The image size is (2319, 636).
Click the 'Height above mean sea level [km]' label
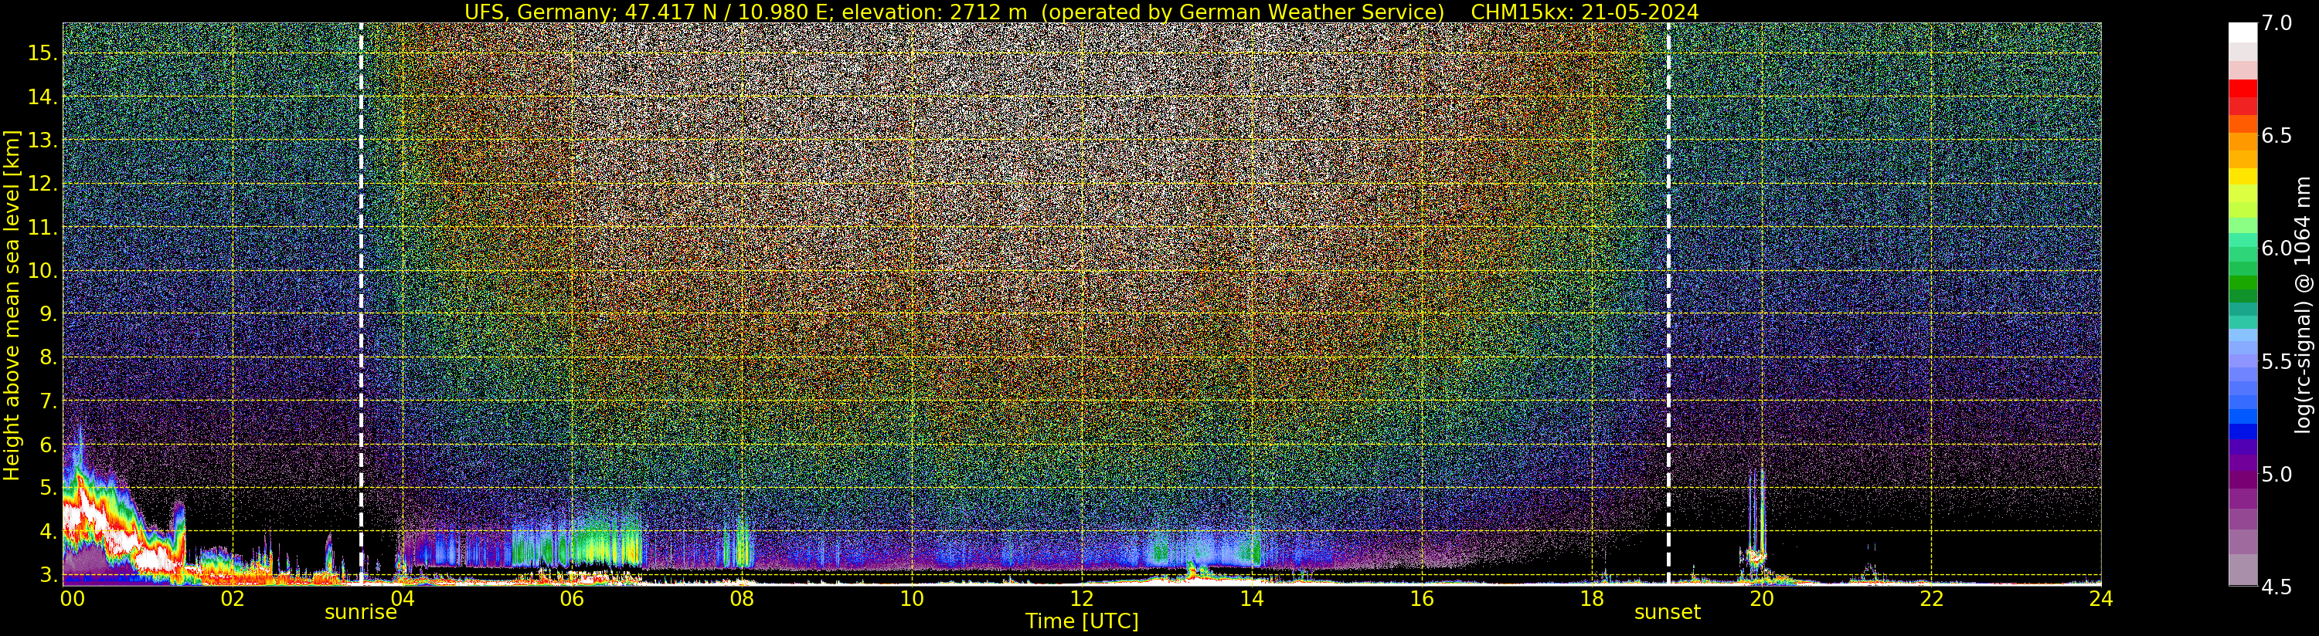point(12,305)
